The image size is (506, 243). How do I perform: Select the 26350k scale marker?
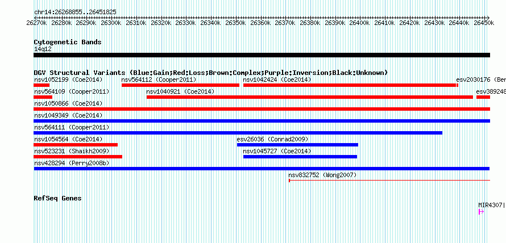235,23
